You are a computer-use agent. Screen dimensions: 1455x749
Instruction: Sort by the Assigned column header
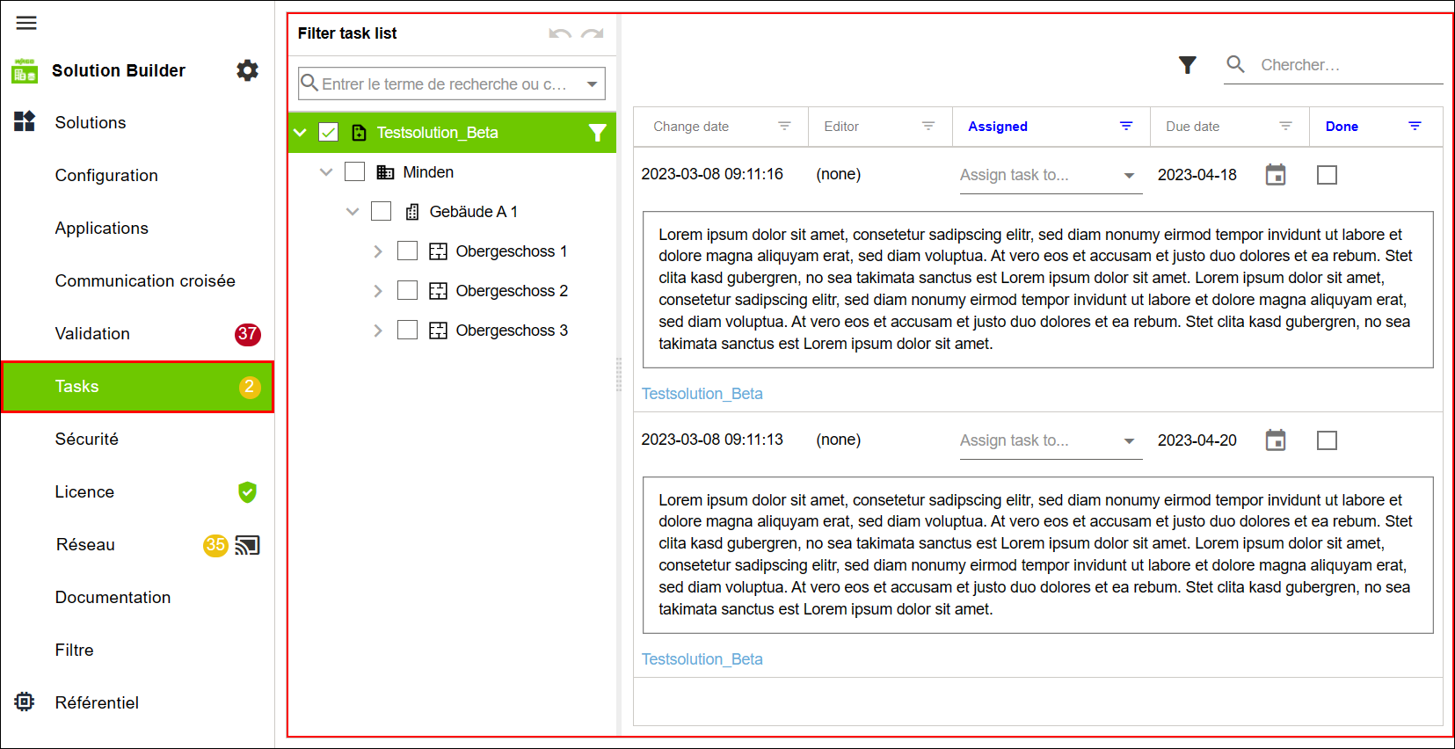(998, 127)
